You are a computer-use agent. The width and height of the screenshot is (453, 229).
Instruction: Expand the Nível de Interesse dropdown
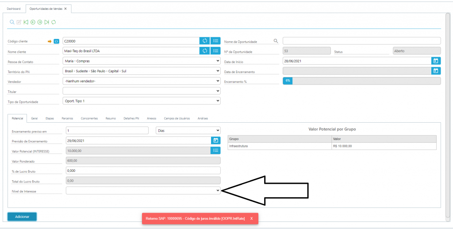click(x=143, y=190)
